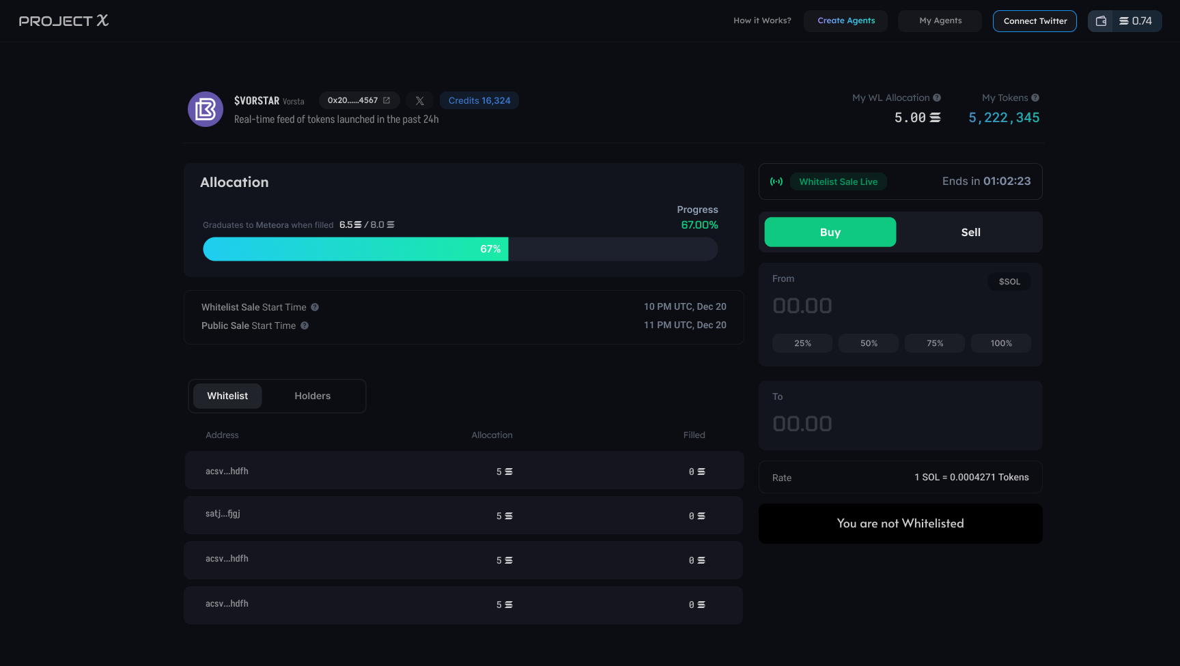This screenshot has height=666, width=1180.
Task: Click Public Sale Start Time info icon
Action: click(x=305, y=325)
